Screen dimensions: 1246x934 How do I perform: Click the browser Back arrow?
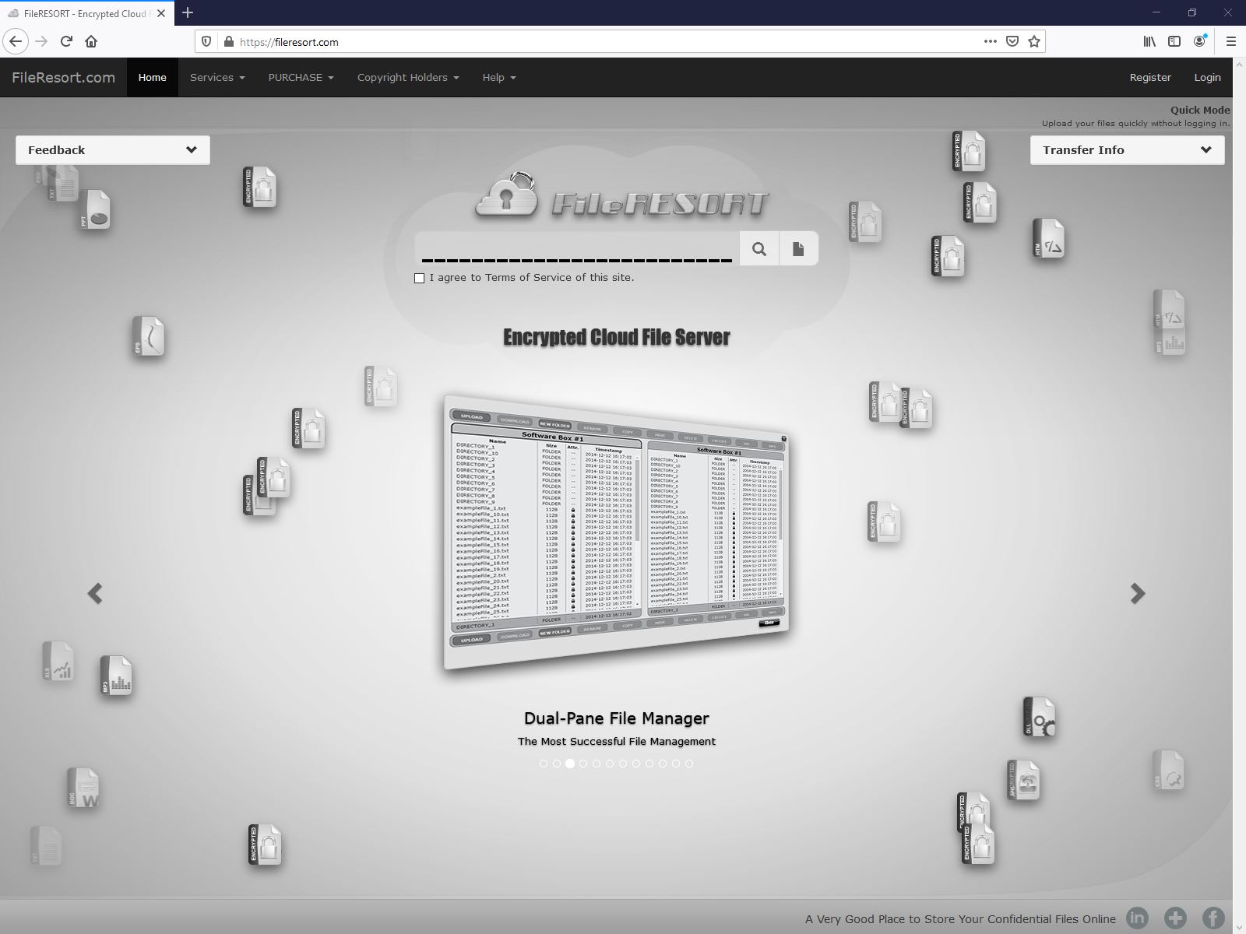click(16, 41)
